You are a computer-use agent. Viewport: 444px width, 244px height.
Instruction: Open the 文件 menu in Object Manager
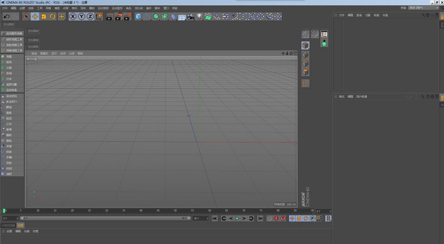pyautogui.click(x=341, y=15)
